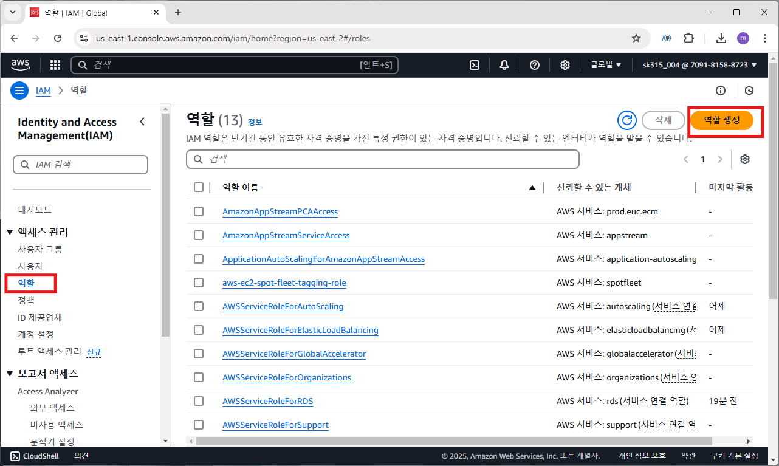The width and height of the screenshot is (779, 466).
Task: Click the site info icon in address bar
Action: [x=84, y=38]
